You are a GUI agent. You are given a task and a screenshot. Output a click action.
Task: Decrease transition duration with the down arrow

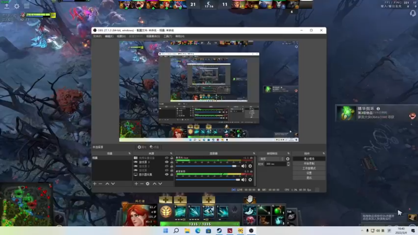tap(288, 165)
